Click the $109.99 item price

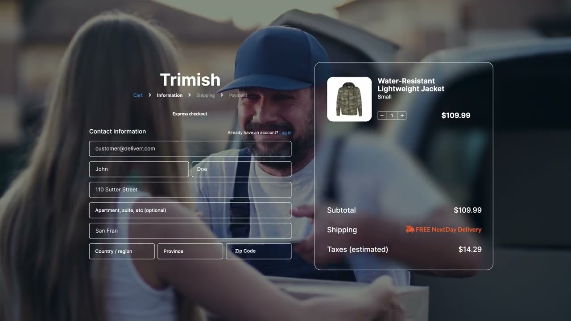456,115
